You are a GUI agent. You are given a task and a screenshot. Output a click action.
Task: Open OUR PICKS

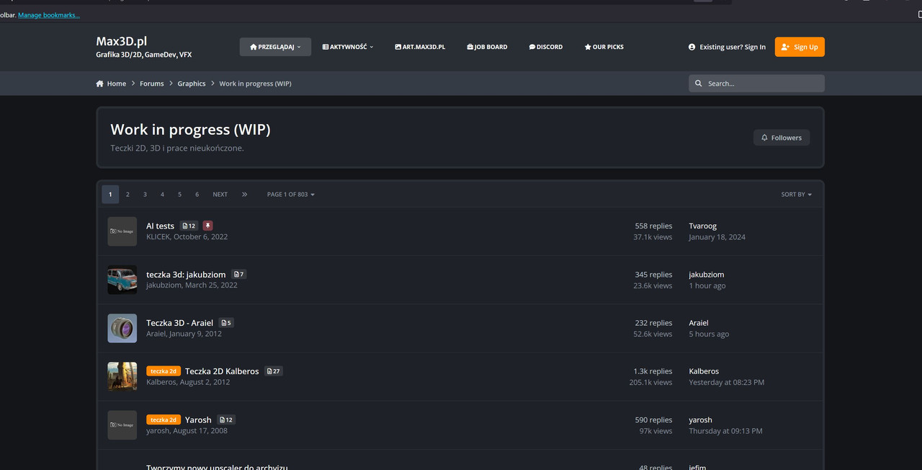pyautogui.click(x=604, y=47)
